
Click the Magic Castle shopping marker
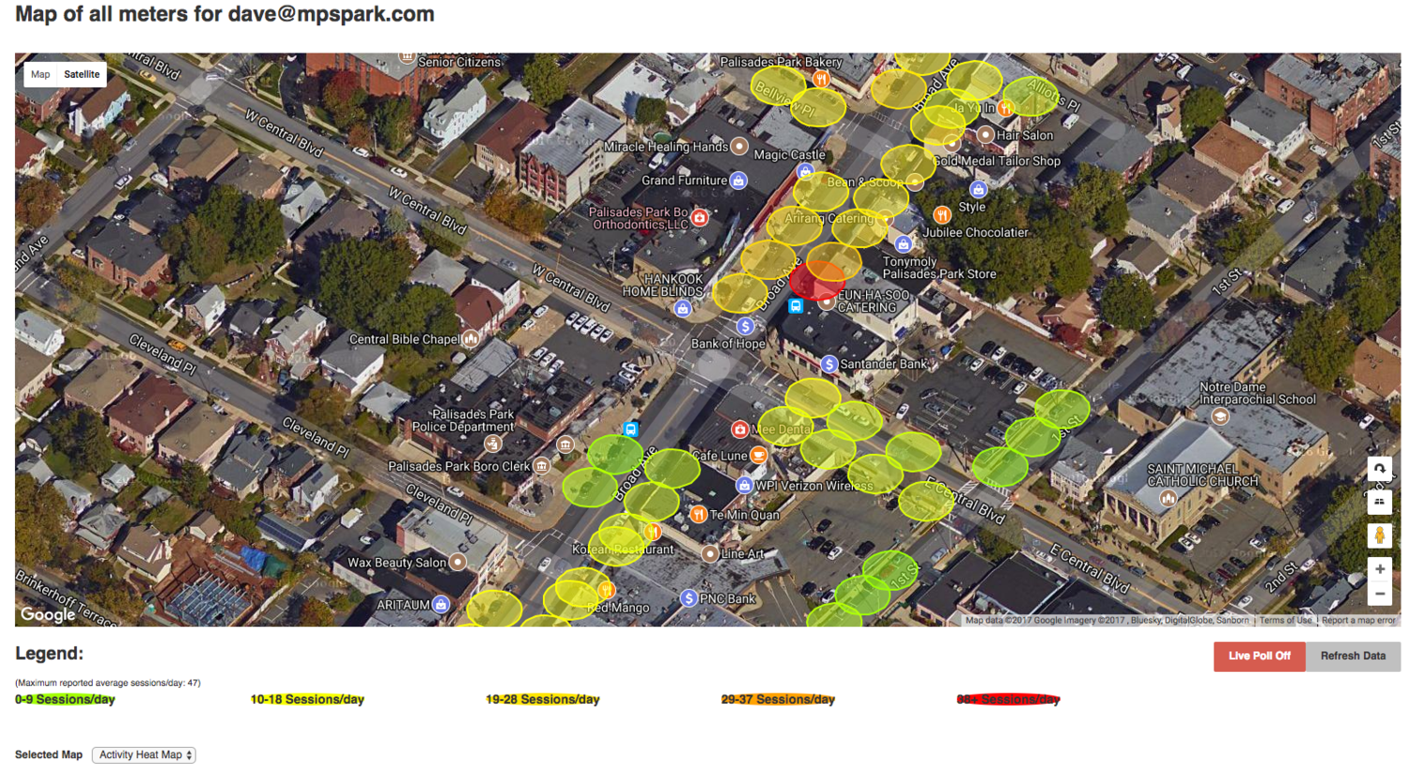click(805, 171)
